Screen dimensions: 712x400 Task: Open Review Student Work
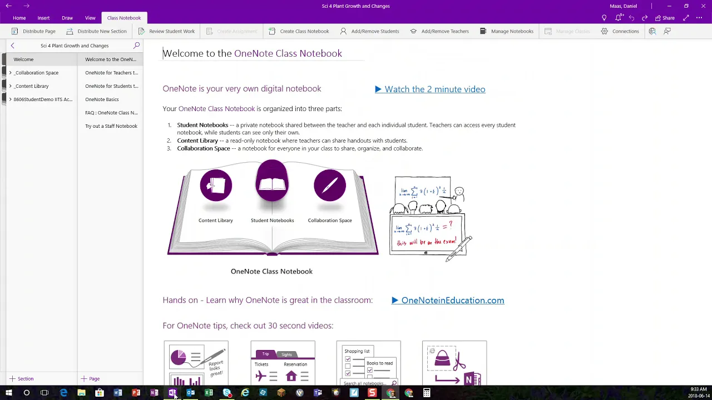[166, 31]
